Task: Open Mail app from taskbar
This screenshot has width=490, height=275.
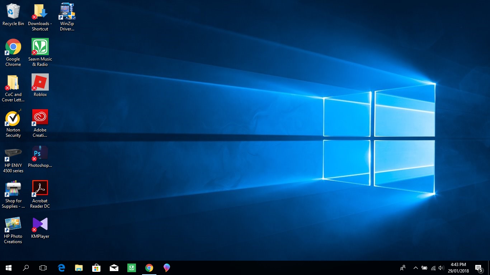Action: click(x=114, y=268)
